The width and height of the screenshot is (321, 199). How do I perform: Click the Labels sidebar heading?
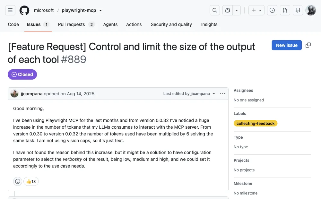[x=240, y=114]
